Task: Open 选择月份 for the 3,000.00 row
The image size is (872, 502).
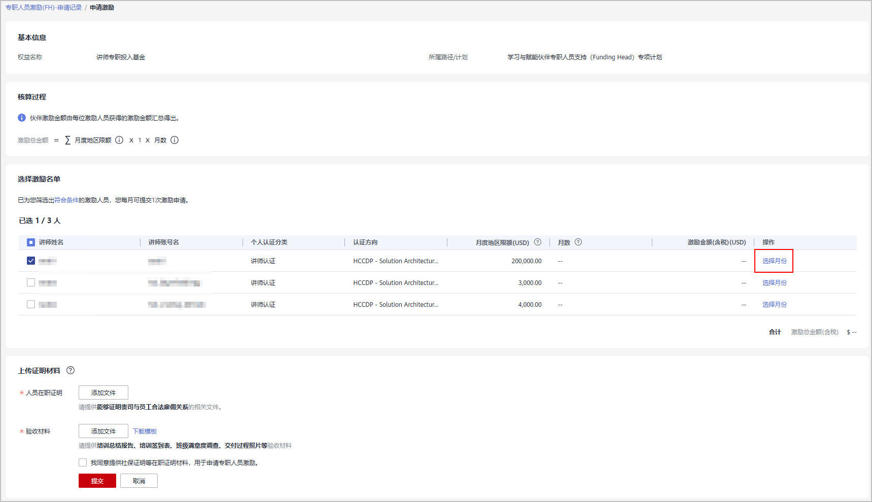Action: [774, 283]
